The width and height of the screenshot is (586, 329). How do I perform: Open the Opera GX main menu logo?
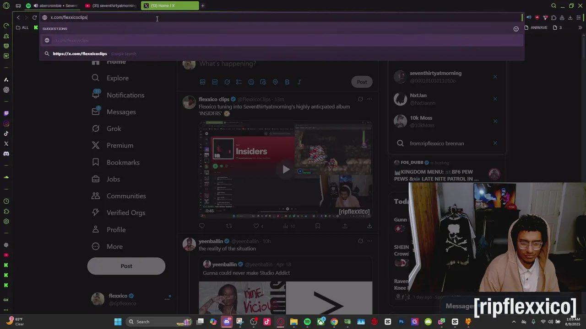click(6, 6)
